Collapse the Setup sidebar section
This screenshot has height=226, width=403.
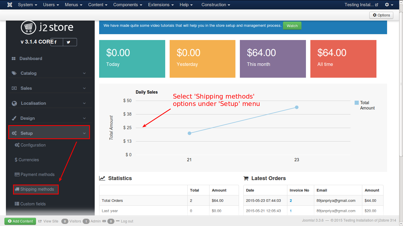49,133
